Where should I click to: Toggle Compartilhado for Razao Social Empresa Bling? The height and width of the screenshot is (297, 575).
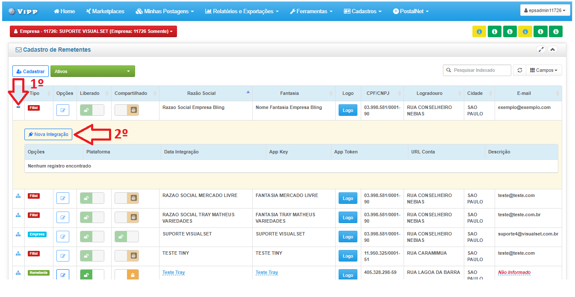click(x=127, y=110)
